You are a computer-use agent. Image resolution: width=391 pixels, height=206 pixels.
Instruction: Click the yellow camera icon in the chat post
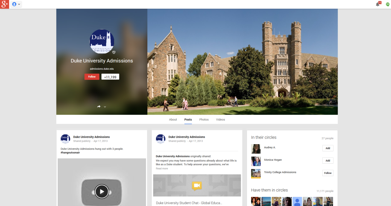coord(197,185)
